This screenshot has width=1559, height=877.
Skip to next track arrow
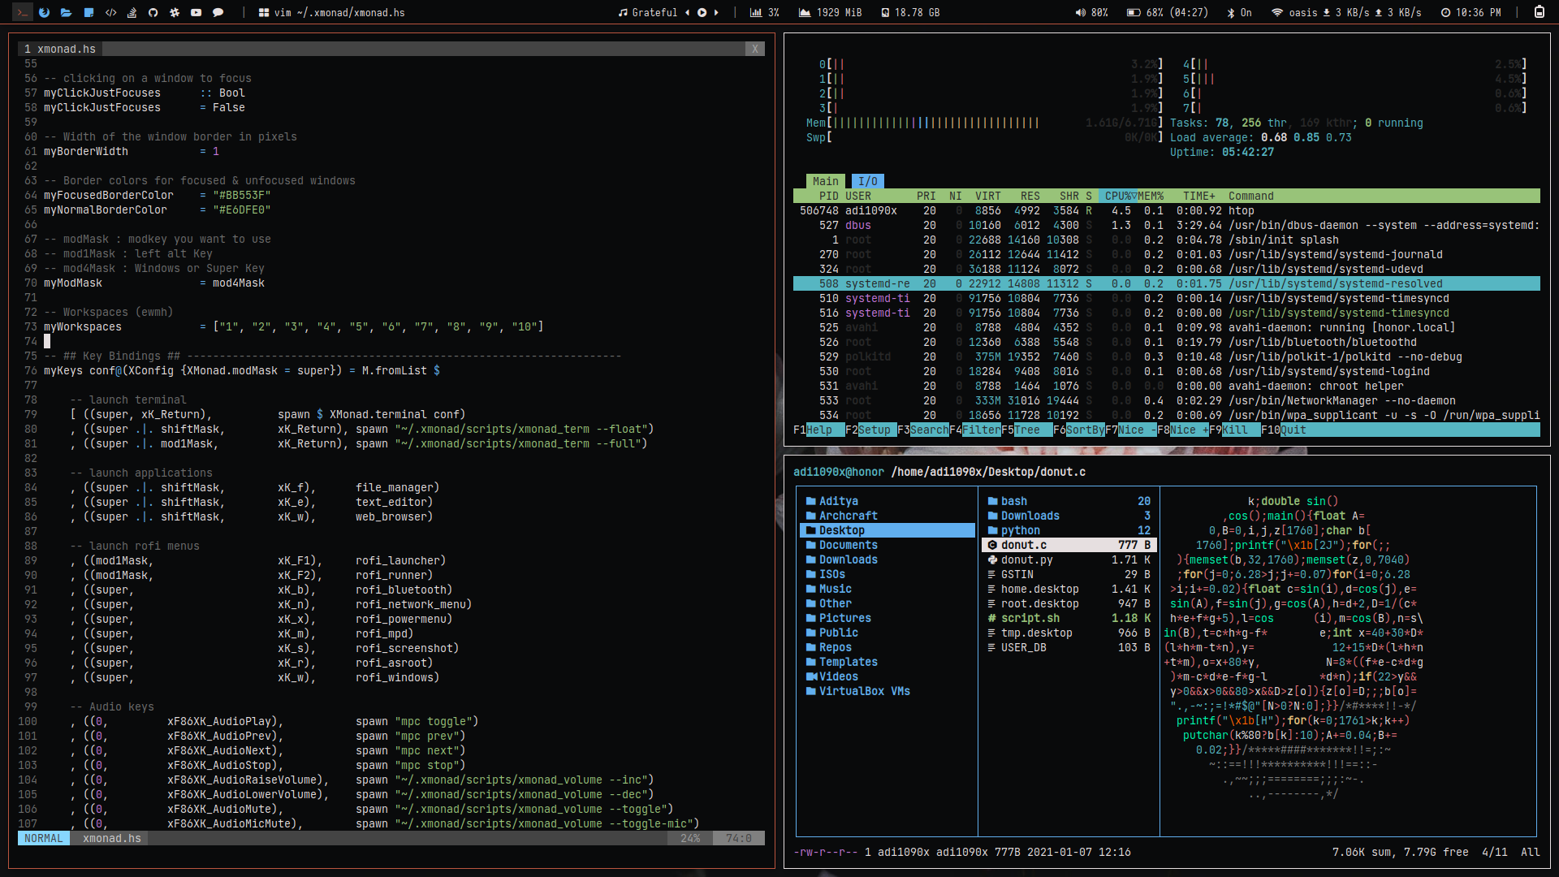[x=716, y=12]
